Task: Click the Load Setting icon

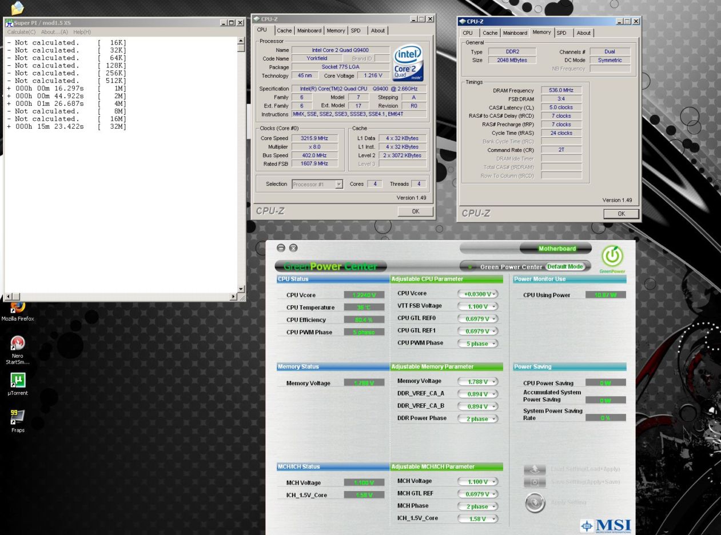Action: [x=534, y=469]
